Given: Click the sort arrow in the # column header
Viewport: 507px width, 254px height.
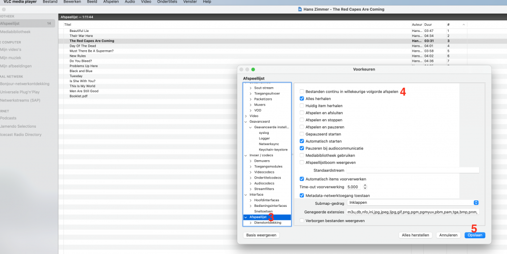Looking at the screenshot, I should pyautogui.click(x=463, y=24).
